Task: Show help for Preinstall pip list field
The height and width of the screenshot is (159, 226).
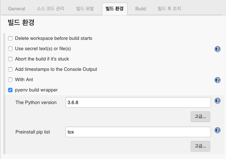Action: [217, 130]
